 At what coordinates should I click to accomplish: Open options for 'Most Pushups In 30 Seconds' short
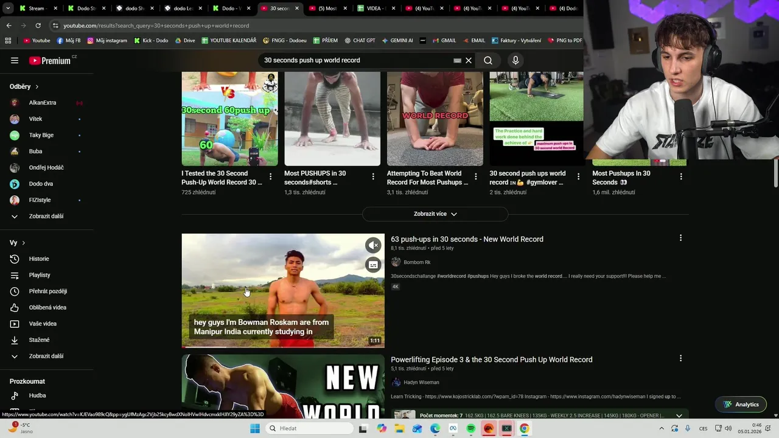click(681, 176)
